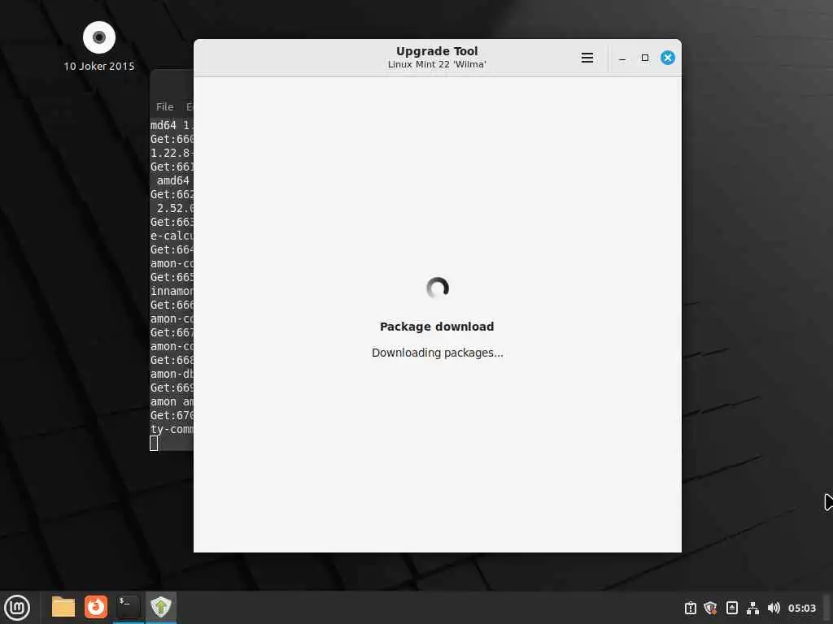Image resolution: width=833 pixels, height=624 pixels.
Task: Click the 'Downloading packages...' status text
Action: click(x=437, y=353)
